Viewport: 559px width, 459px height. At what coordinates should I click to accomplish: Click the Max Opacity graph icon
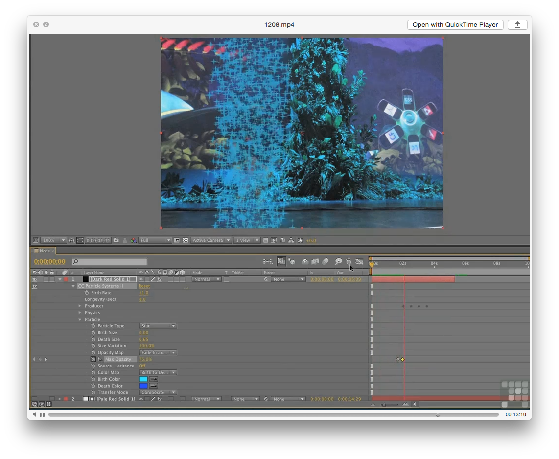click(x=100, y=359)
